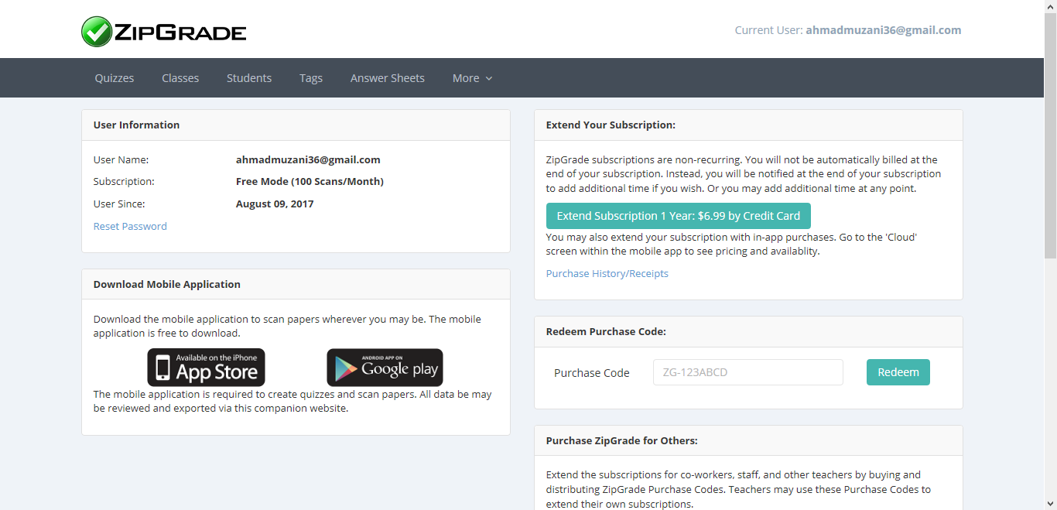Open the App Store download badge
This screenshot has height=510, width=1057.
click(207, 368)
